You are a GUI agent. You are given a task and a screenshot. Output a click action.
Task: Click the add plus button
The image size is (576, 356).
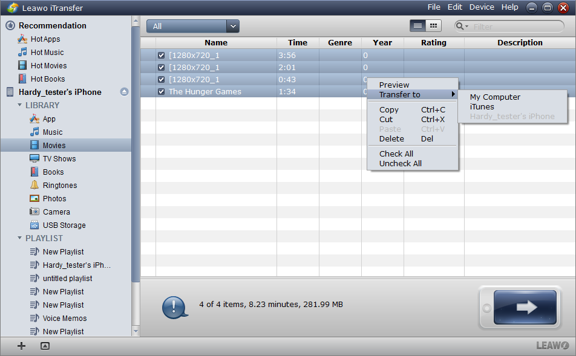coord(21,346)
